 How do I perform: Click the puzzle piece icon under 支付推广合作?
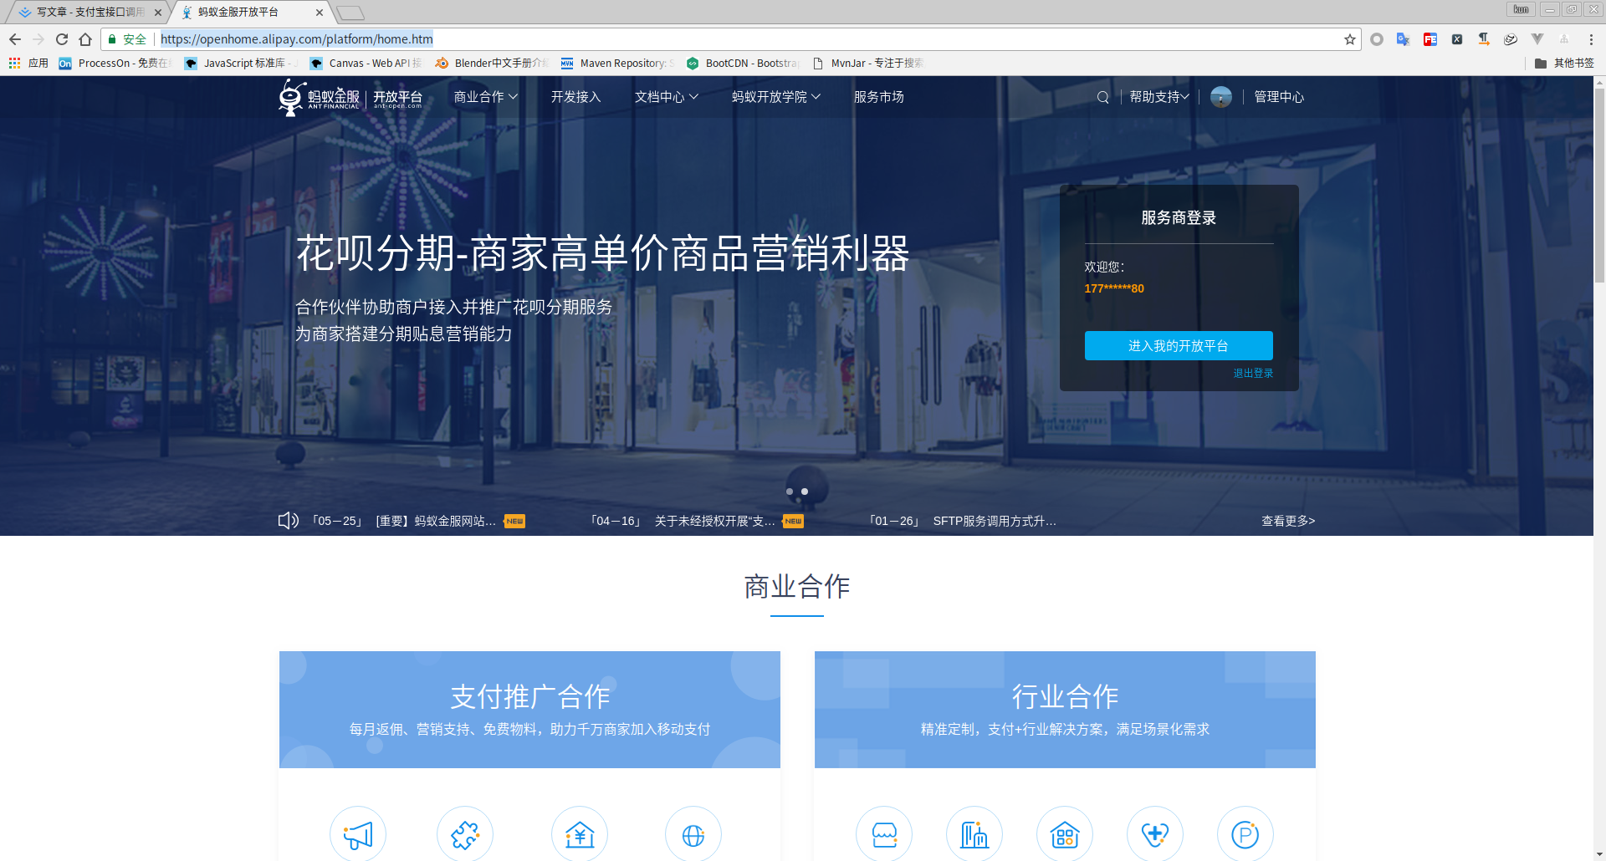pos(465,834)
